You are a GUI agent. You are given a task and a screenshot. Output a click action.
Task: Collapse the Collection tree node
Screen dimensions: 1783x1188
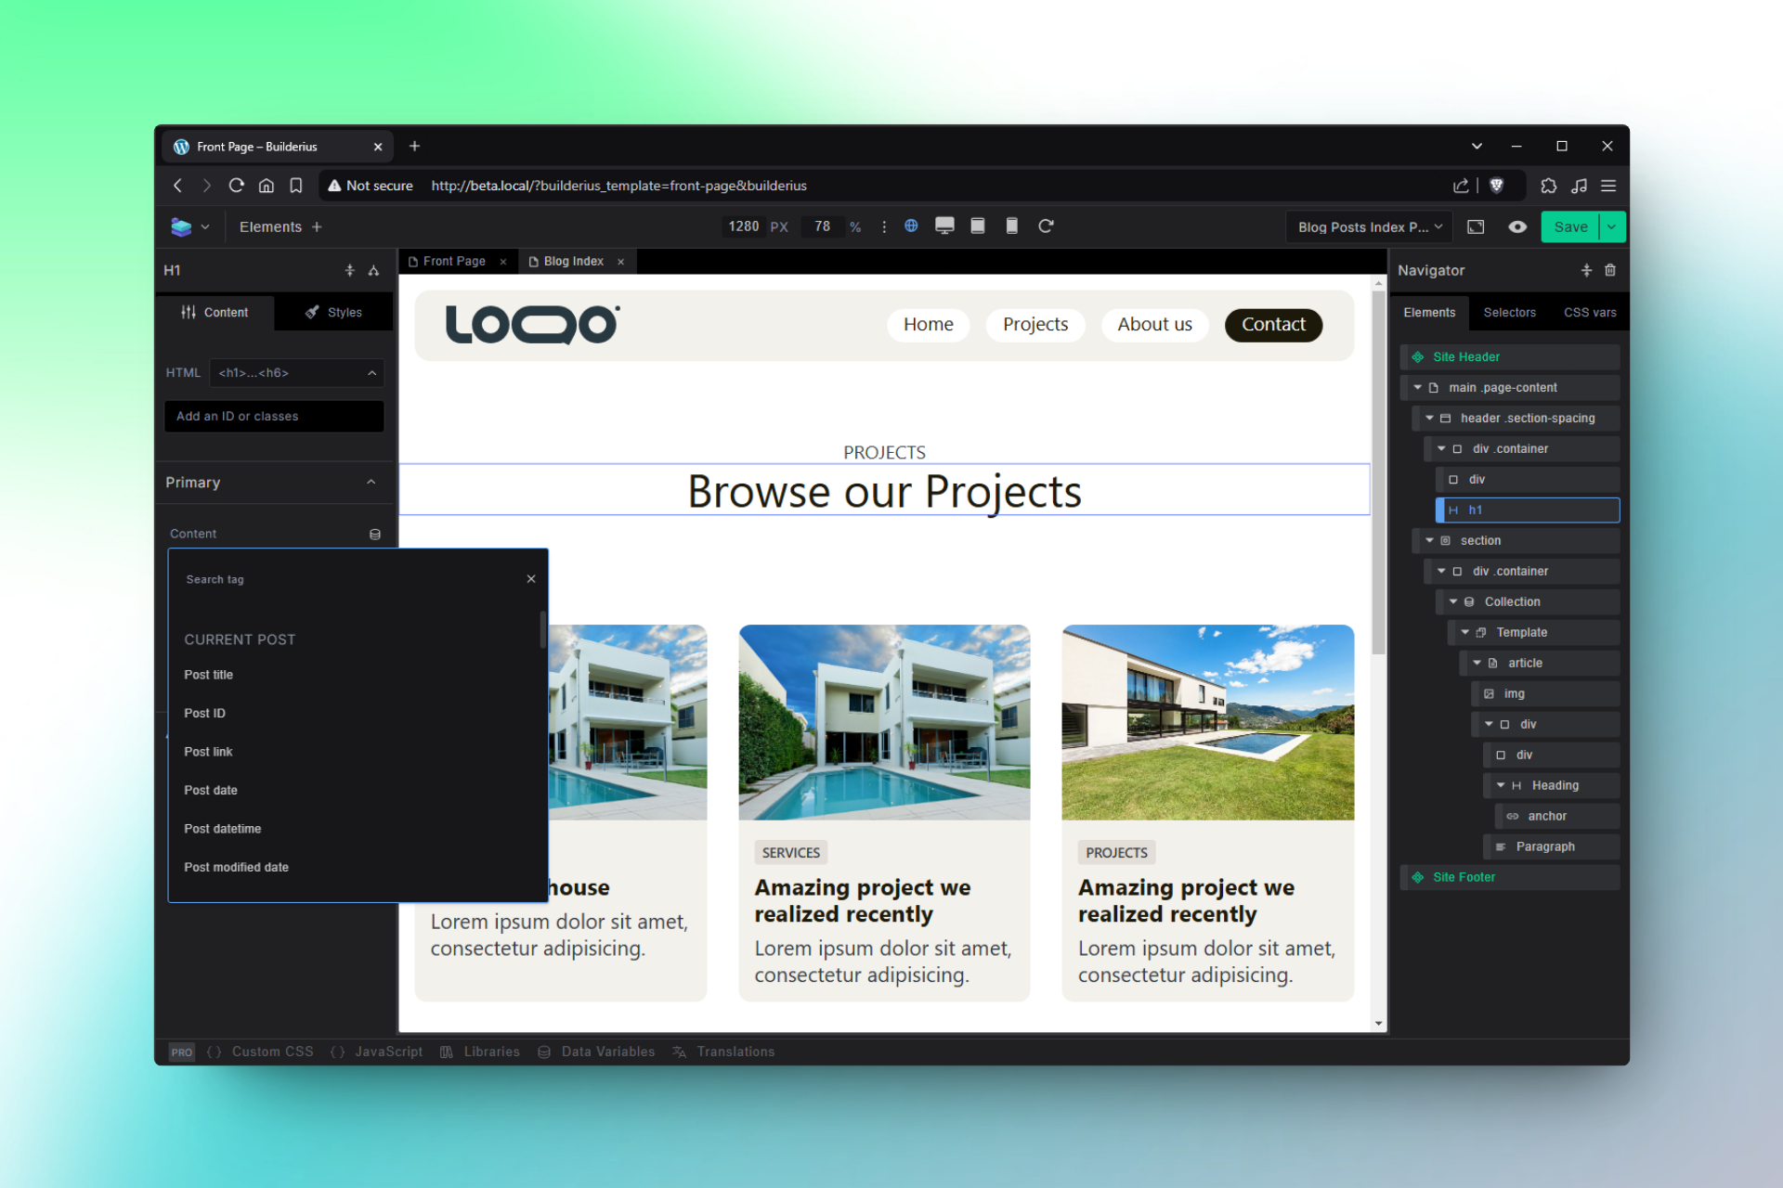(1453, 601)
